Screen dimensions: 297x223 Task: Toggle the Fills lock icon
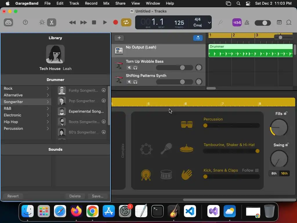coord(286,113)
